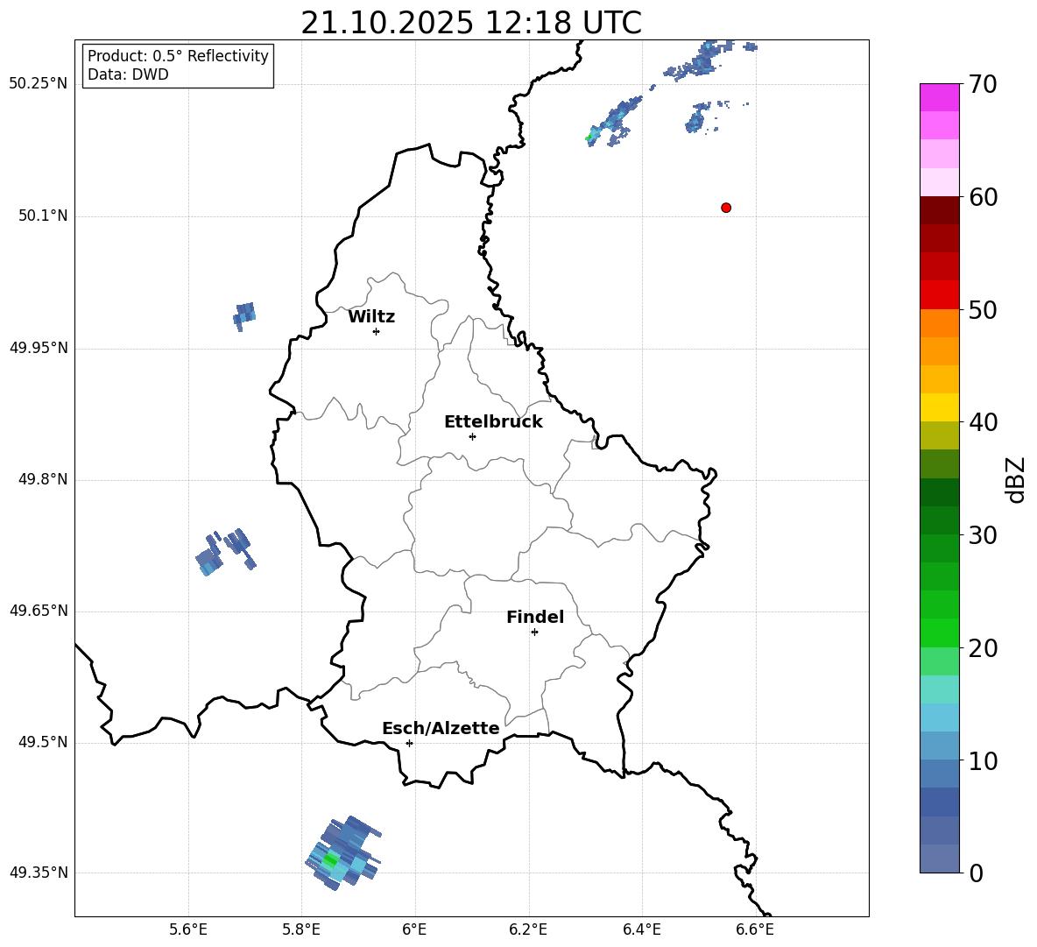Click the Wiltz city label
The height and width of the screenshot is (947, 1037).
coord(371,317)
